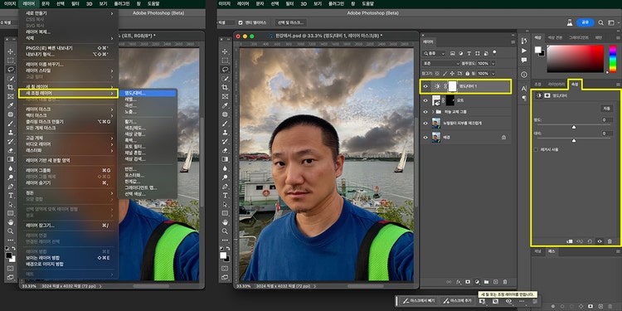Viewport: 622px width, 311px height.
Task: Hide the 배경 layer via its eye icon
Action: pyautogui.click(x=425, y=137)
